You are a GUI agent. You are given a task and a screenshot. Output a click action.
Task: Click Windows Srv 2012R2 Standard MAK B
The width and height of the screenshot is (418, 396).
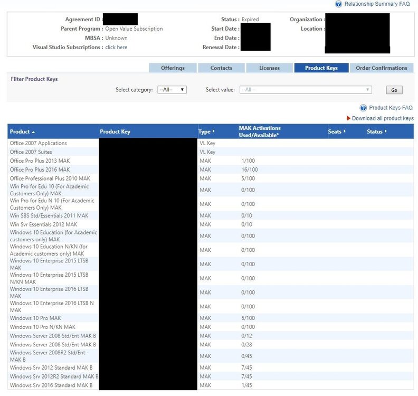click(x=54, y=376)
